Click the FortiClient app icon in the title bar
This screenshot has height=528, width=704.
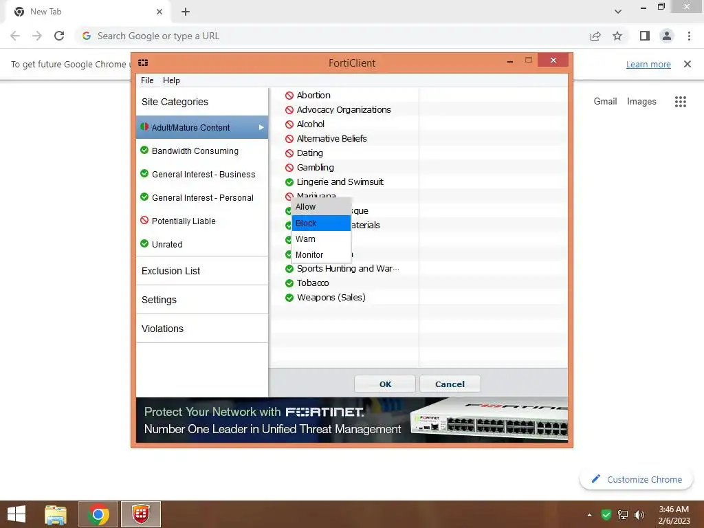pos(143,63)
